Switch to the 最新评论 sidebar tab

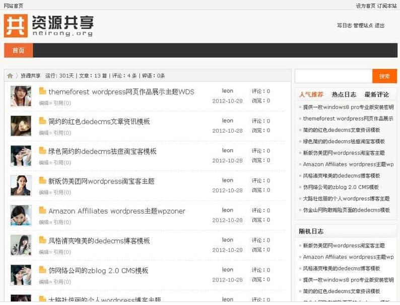click(376, 94)
